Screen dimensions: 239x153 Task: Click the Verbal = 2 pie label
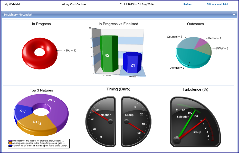point(214,38)
